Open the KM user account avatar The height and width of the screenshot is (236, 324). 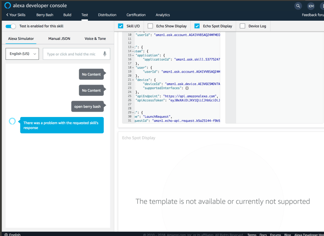[x=311, y=6]
